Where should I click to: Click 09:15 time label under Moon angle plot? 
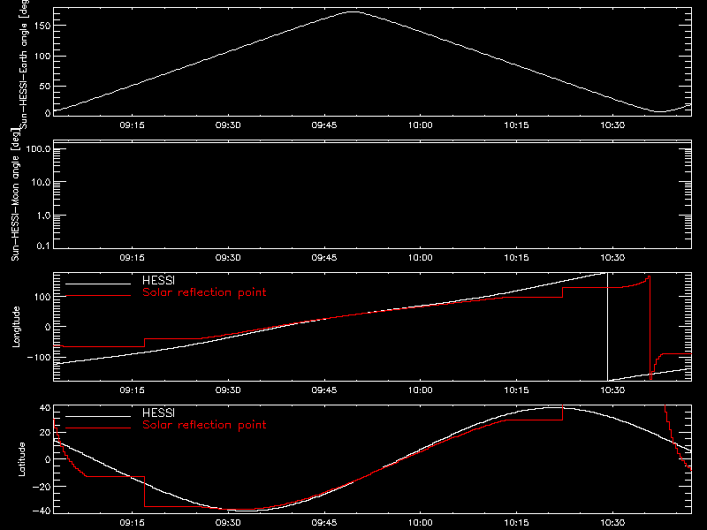132,258
